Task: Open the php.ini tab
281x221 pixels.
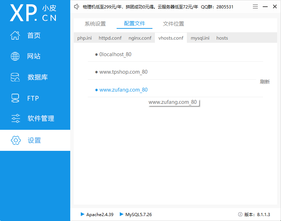Action: (84, 38)
